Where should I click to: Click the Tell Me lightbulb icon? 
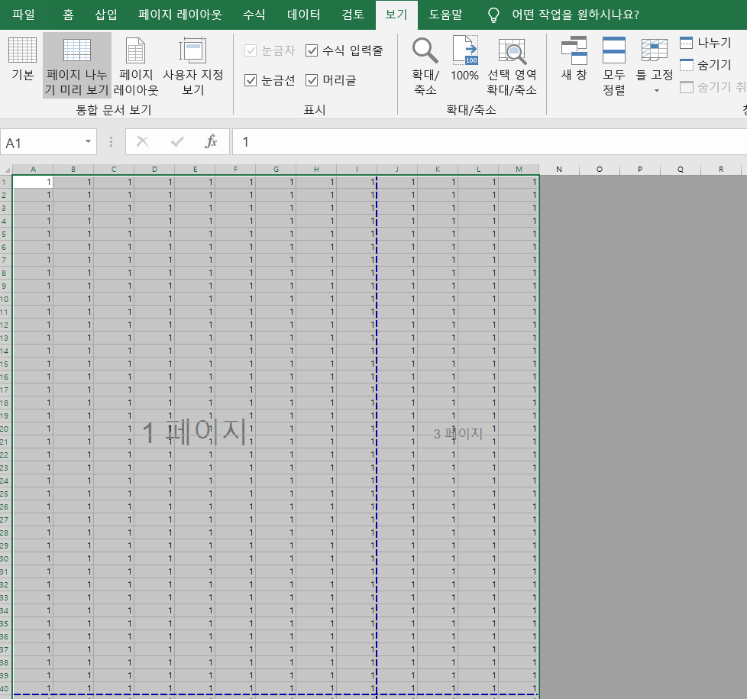[x=493, y=15]
